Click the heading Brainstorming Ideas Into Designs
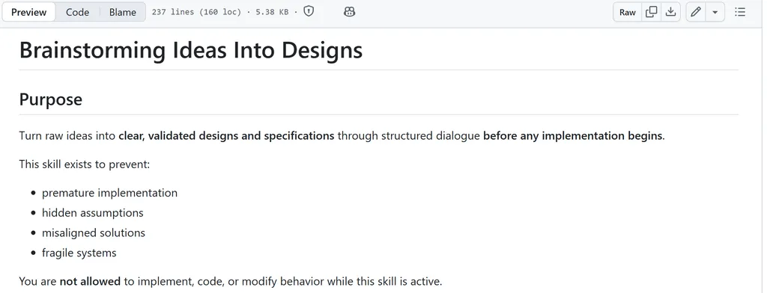Image resolution: width=767 pixels, height=293 pixels. (191, 50)
